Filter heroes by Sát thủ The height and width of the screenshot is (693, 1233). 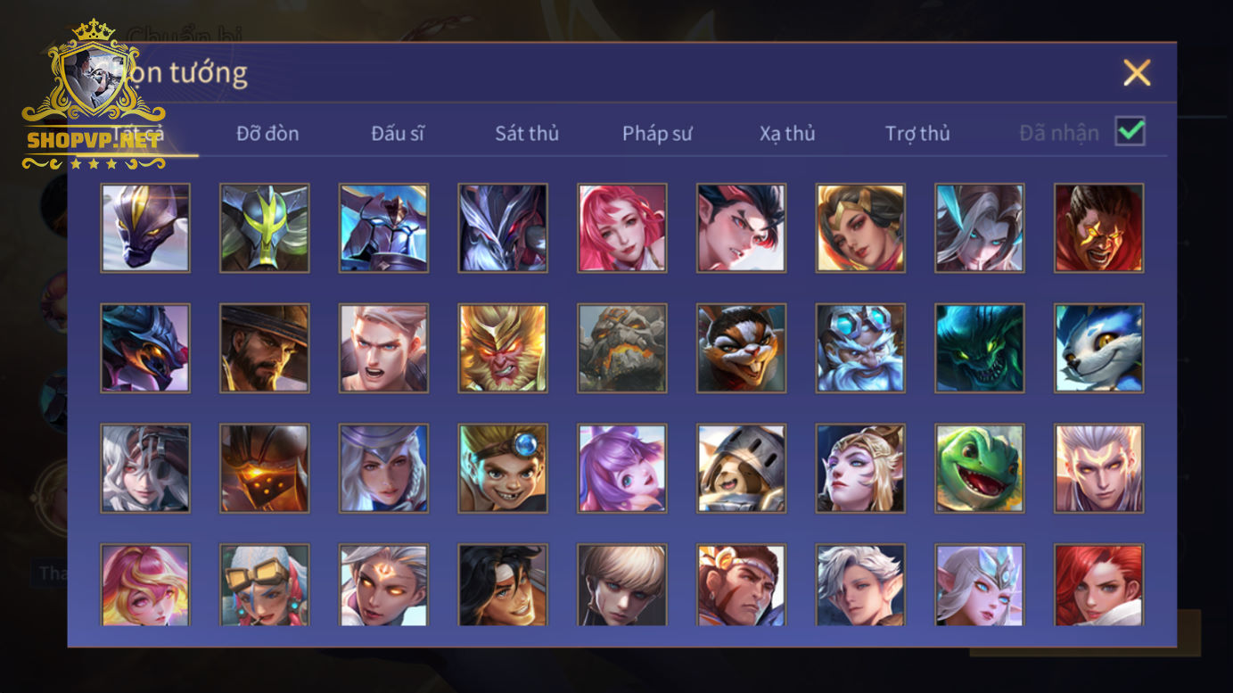[527, 134]
